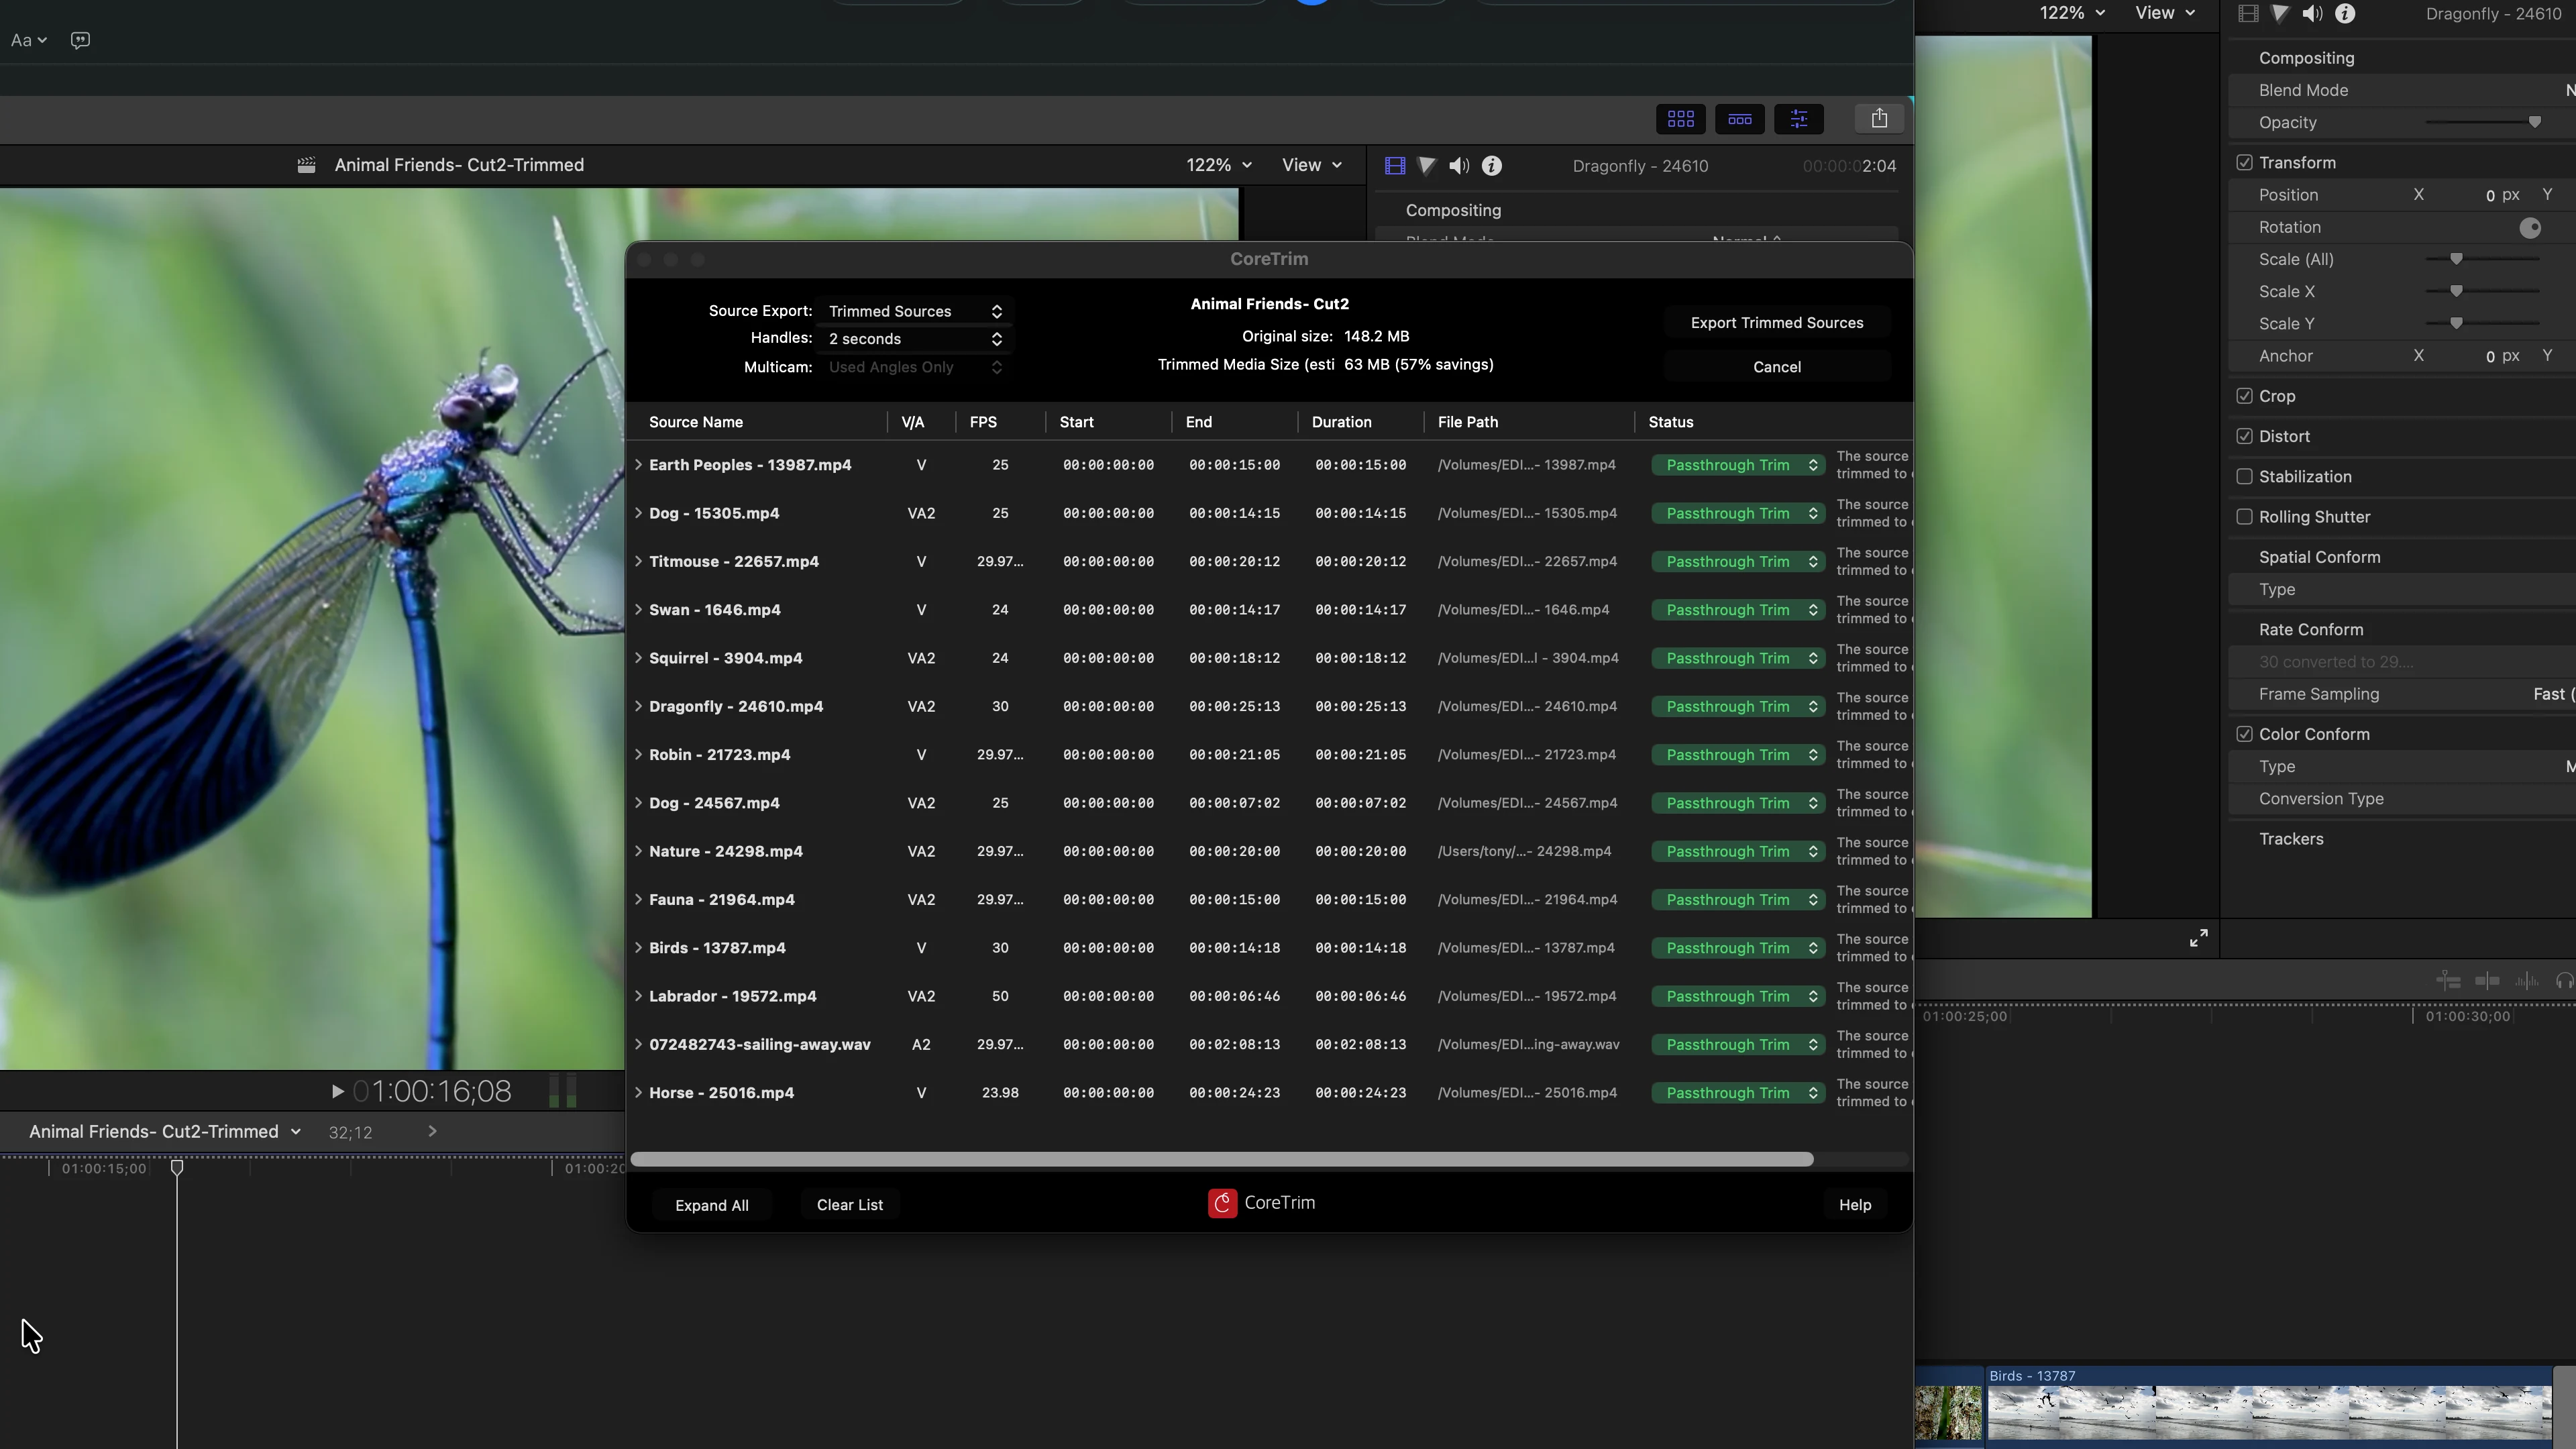Click the audio speaker icon in right inspector

click(2312, 13)
